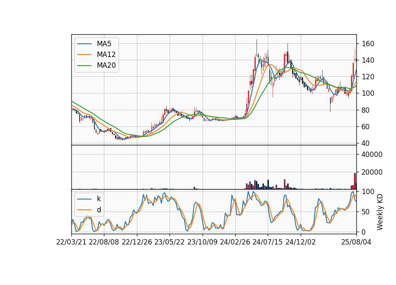
Task: Click the blue k legend line swatch
Action: pos(84,199)
